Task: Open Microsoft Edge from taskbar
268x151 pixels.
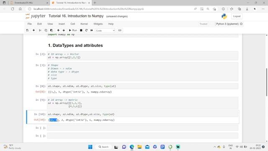Action: (132, 147)
